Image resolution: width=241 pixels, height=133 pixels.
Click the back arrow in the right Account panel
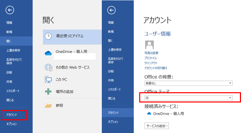pos(111,10)
